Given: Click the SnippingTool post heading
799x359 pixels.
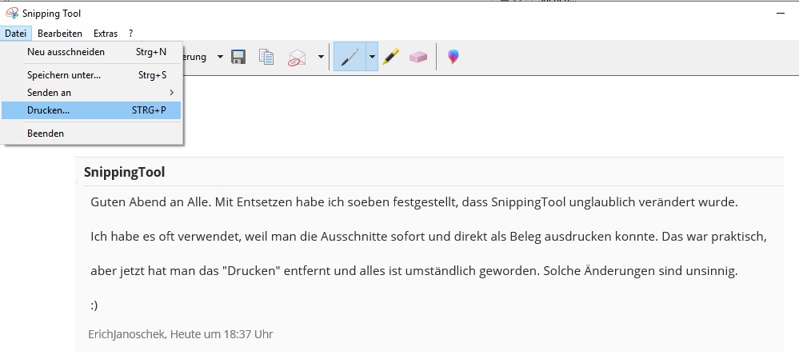Looking at the screenshot, I should point(124,172).
